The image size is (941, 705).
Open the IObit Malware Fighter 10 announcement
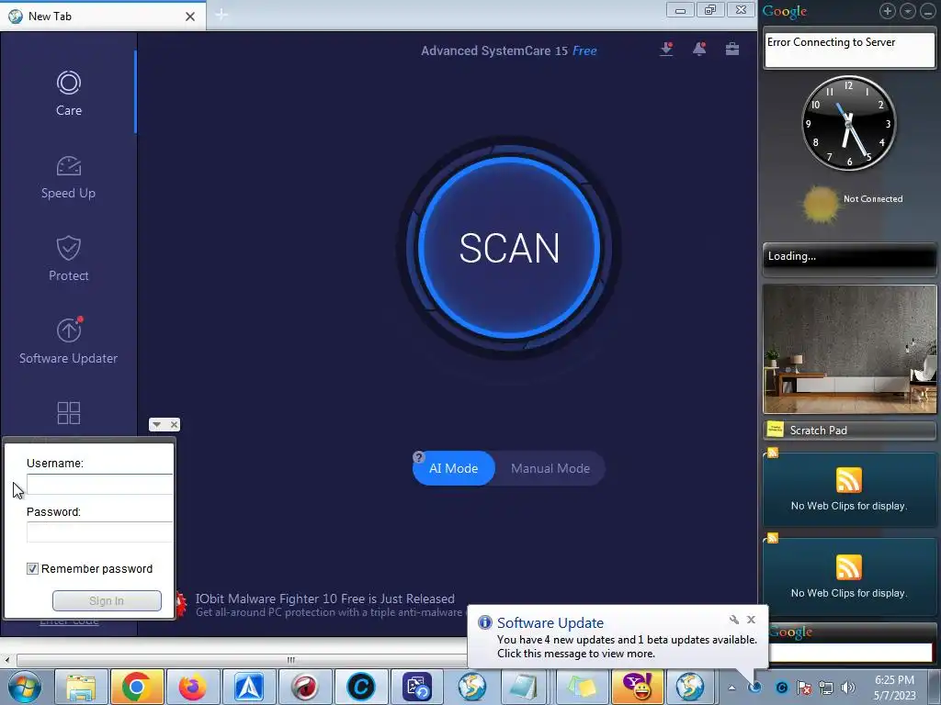pyautogui.click(x=325, y=599)
